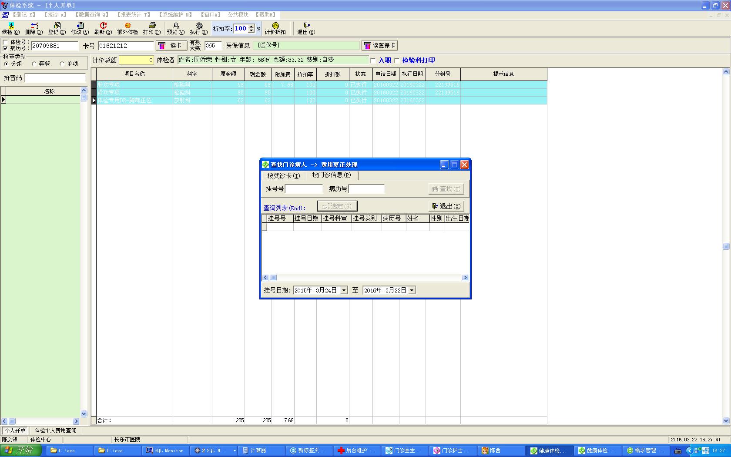This screenshot has height=457, width=731.
Task: Click the 病历号 input field in the dialog
Action: [366, 189]
